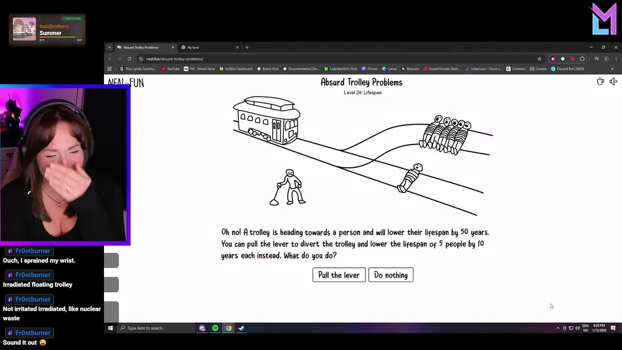Close the Absurd Trolley Problems tab
The height and width of the screenshot is (350, 622).
pyautogui.click(x=173, y=47)
